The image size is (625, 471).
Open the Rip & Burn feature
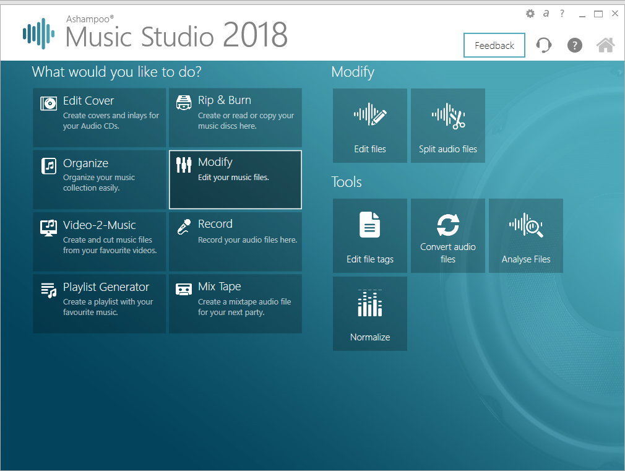pyautogui.click(x=235, y=118)
